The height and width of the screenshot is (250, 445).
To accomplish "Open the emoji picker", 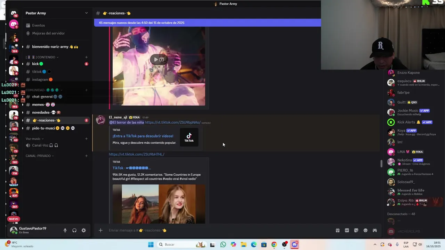I will point(365,230).
